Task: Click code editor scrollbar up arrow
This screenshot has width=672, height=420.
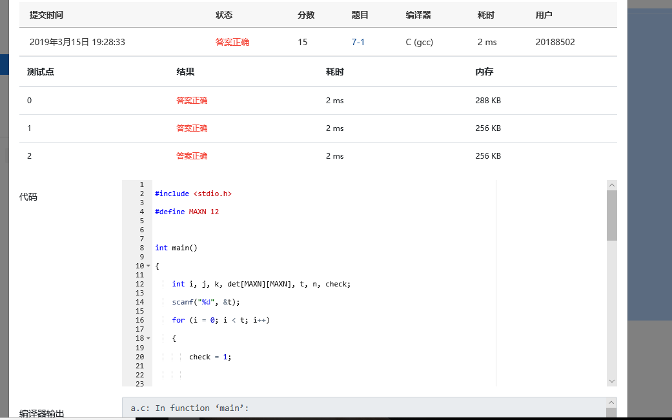Action: [611, 185]
